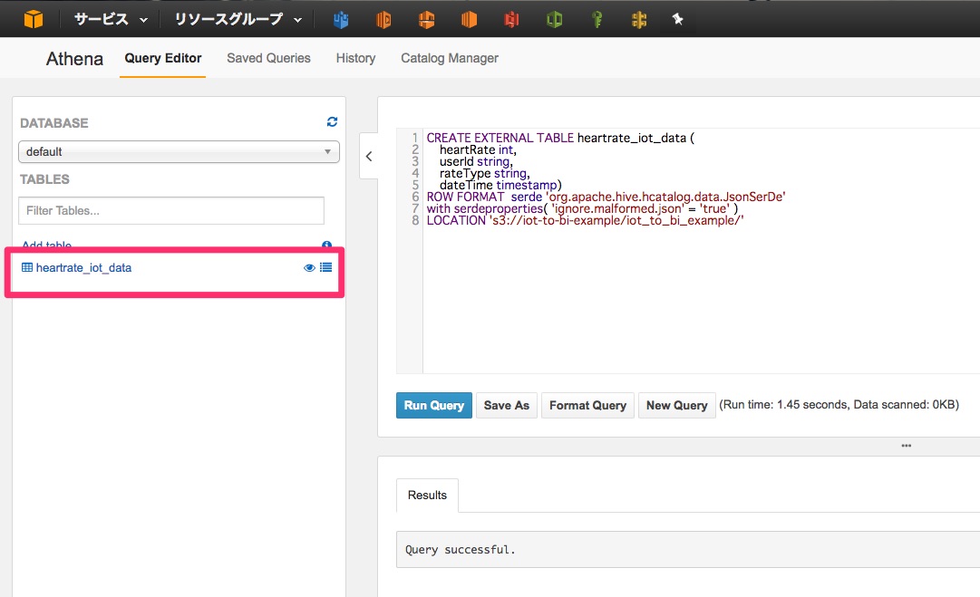Click the Run Query button
The image size is (980, 597).
[x=433, y=405]
